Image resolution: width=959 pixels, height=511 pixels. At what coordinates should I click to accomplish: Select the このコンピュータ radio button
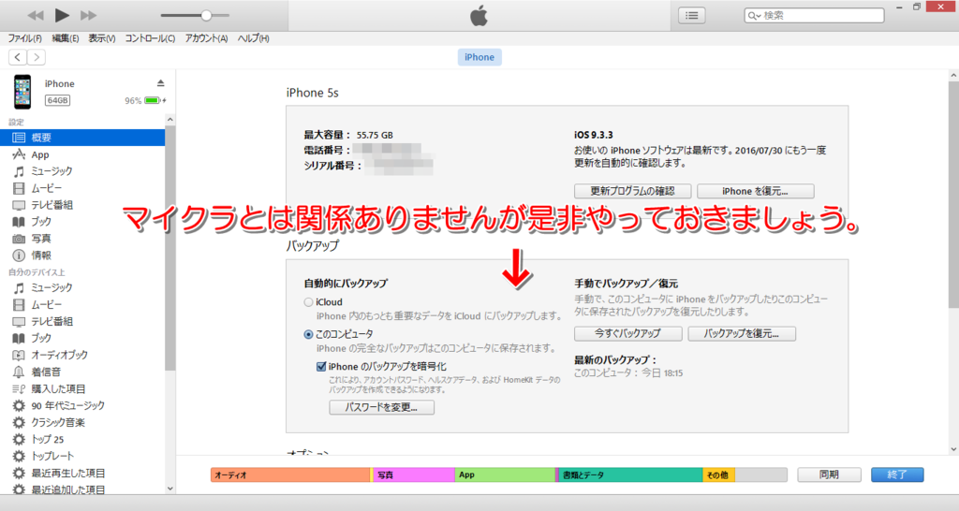(x=309, y=334)
